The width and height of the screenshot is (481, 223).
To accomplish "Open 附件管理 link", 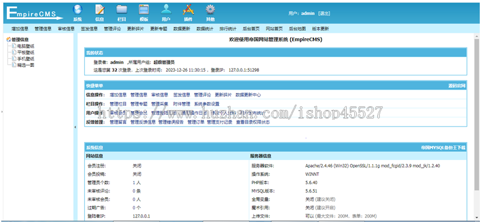I will [182, 104].
